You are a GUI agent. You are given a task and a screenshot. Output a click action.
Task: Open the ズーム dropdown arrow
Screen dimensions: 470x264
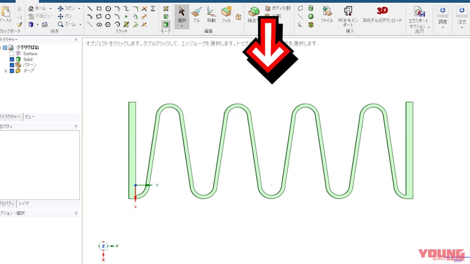click(x=80, y=25)
